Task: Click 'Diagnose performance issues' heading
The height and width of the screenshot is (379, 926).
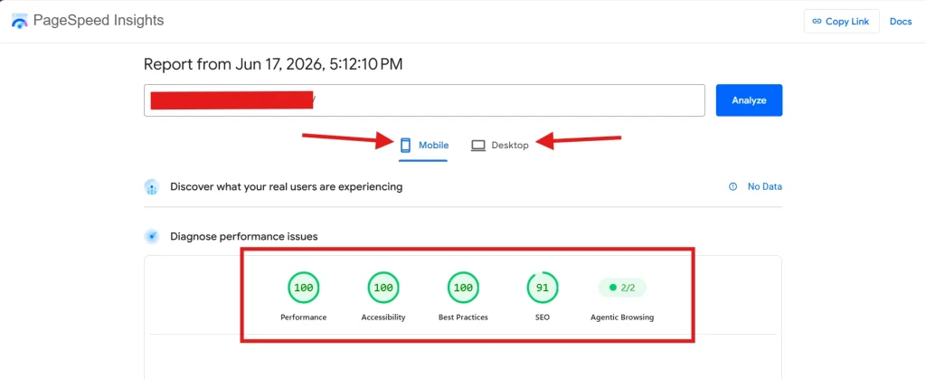Action: click(x=244, y=237)
